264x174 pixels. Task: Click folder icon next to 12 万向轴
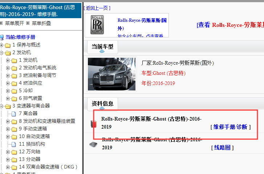click(14, 152)
